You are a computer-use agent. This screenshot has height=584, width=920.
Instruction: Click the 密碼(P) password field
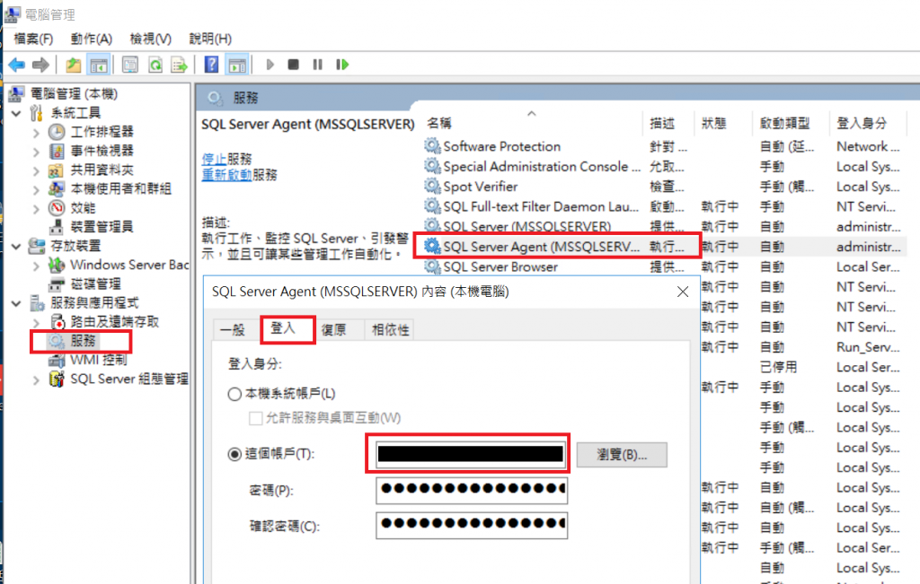(471, 490)
